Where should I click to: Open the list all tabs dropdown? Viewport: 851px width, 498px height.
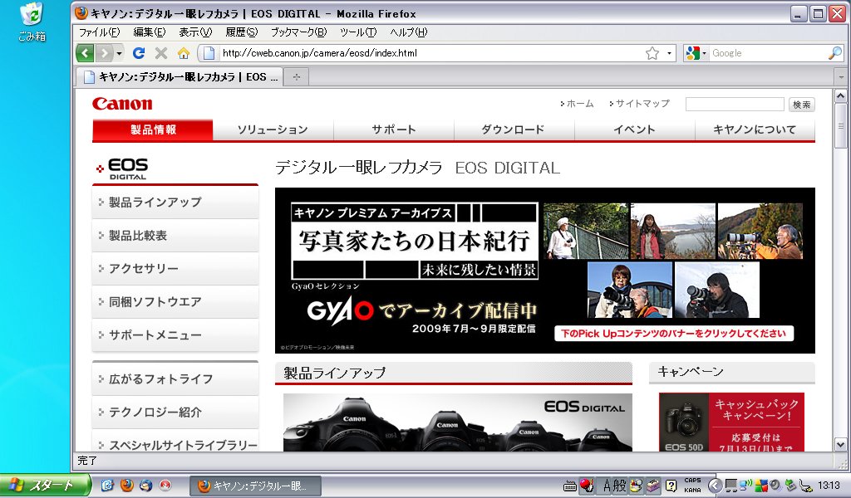841,77
